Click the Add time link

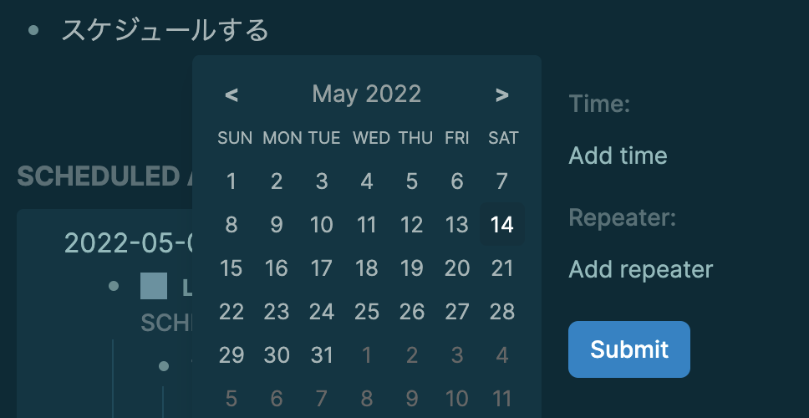tap(618, 155)
